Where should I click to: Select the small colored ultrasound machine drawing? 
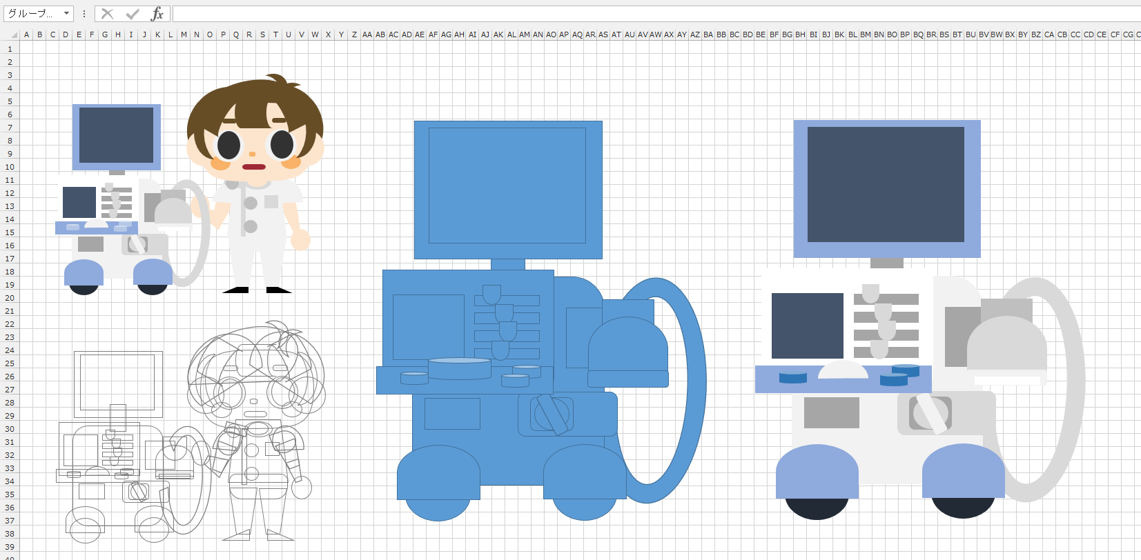[133, 199]
